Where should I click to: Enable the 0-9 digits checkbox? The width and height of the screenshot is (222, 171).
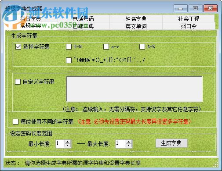pyautogui.click(x=69, y=47)
